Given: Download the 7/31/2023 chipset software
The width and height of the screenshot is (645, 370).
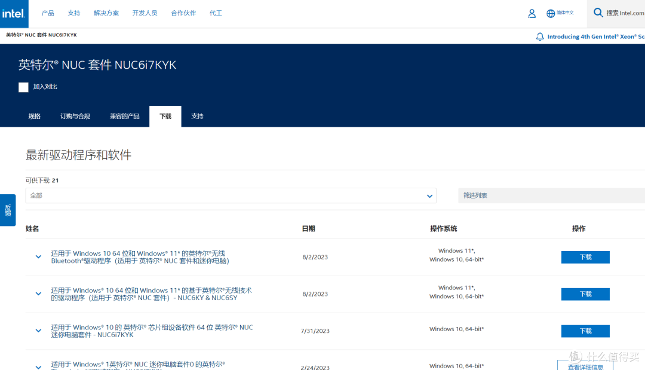Looking at the screenshot, I should [585, 331].
